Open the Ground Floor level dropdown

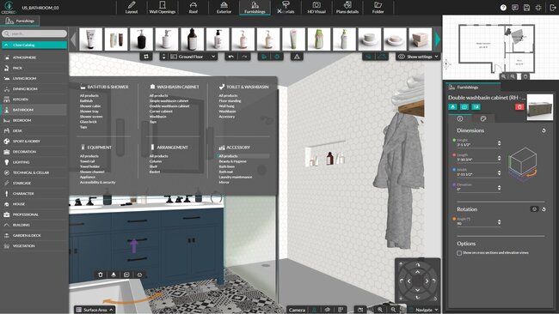click(193, 57)
